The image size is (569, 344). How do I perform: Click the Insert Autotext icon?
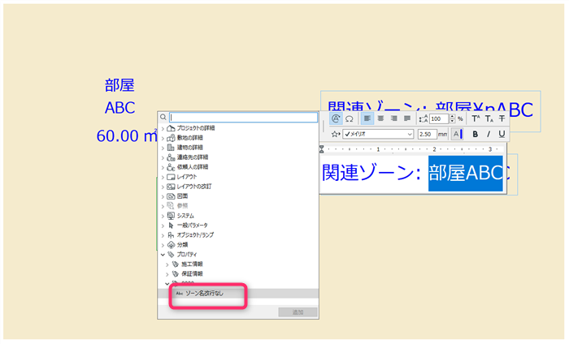[336, 118]
